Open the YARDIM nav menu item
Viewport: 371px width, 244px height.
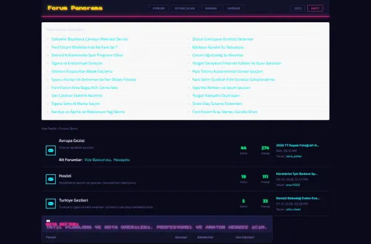(x=234, y=8)
